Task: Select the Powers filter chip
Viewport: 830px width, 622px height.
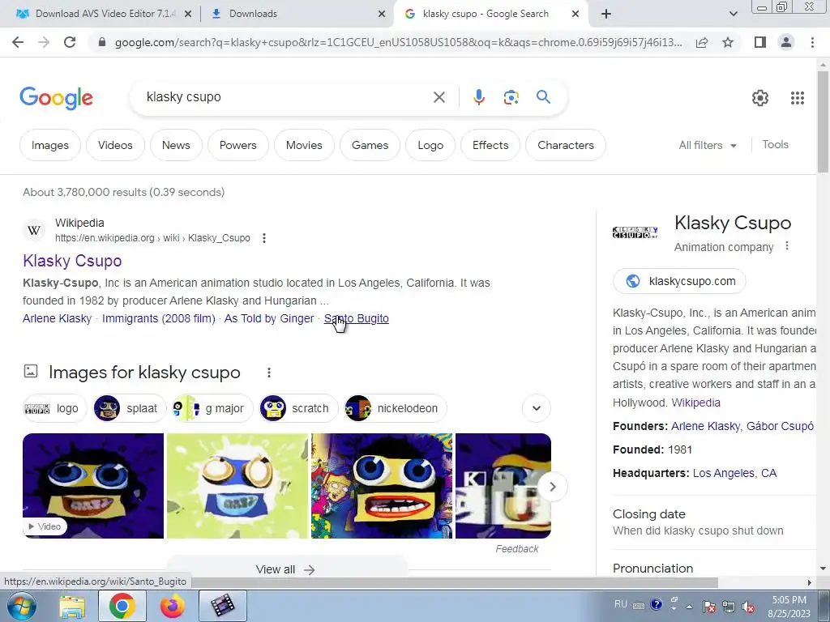Action: (x=237, y=145)
